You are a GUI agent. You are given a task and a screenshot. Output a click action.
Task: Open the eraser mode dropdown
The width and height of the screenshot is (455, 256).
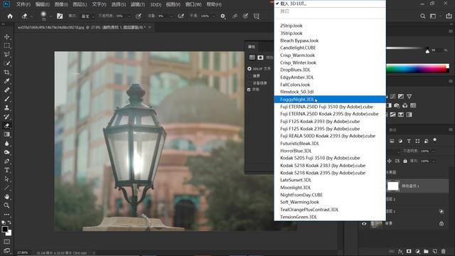87,16
